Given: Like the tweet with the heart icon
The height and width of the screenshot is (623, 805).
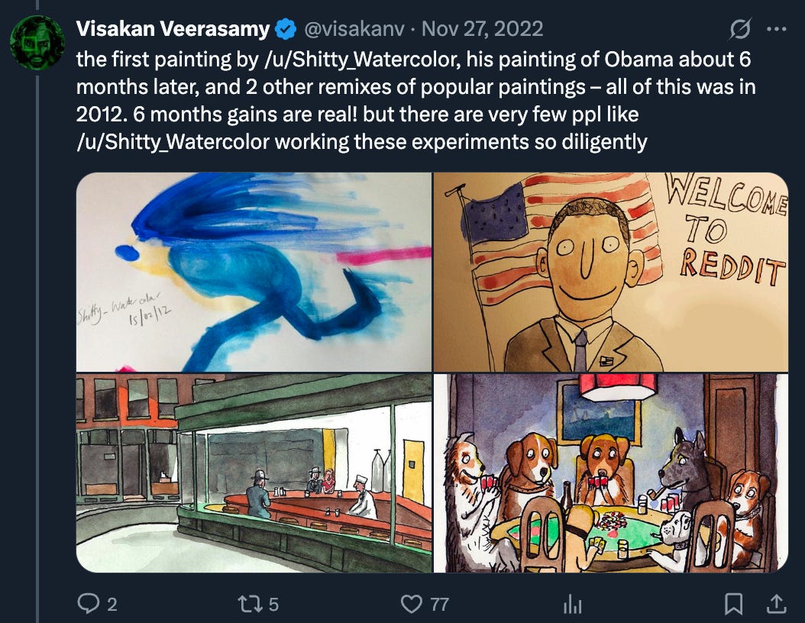Looking at the screenshot, I should (x=411, y=603).
